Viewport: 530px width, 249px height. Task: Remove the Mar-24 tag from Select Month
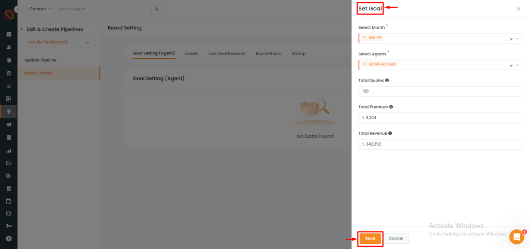[364, 37]
